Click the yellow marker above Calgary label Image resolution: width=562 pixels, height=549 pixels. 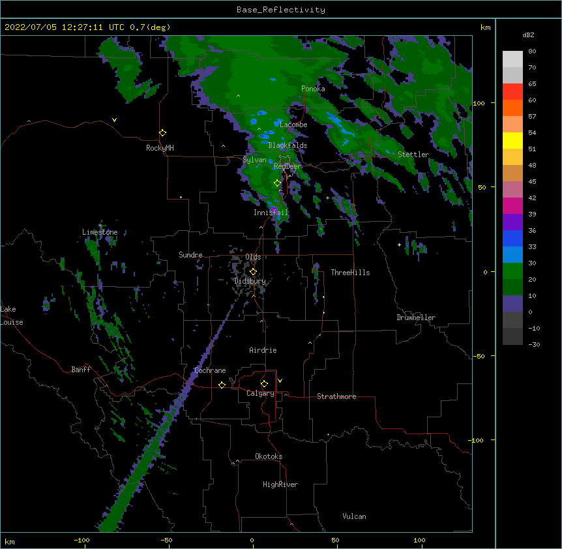point(264,384)
